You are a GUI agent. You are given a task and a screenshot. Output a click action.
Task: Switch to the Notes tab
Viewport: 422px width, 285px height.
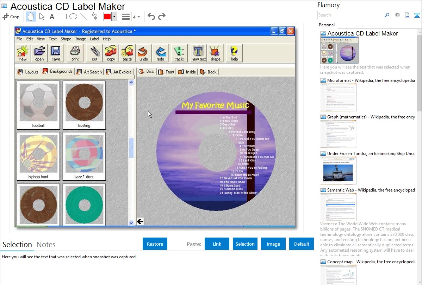46,245
